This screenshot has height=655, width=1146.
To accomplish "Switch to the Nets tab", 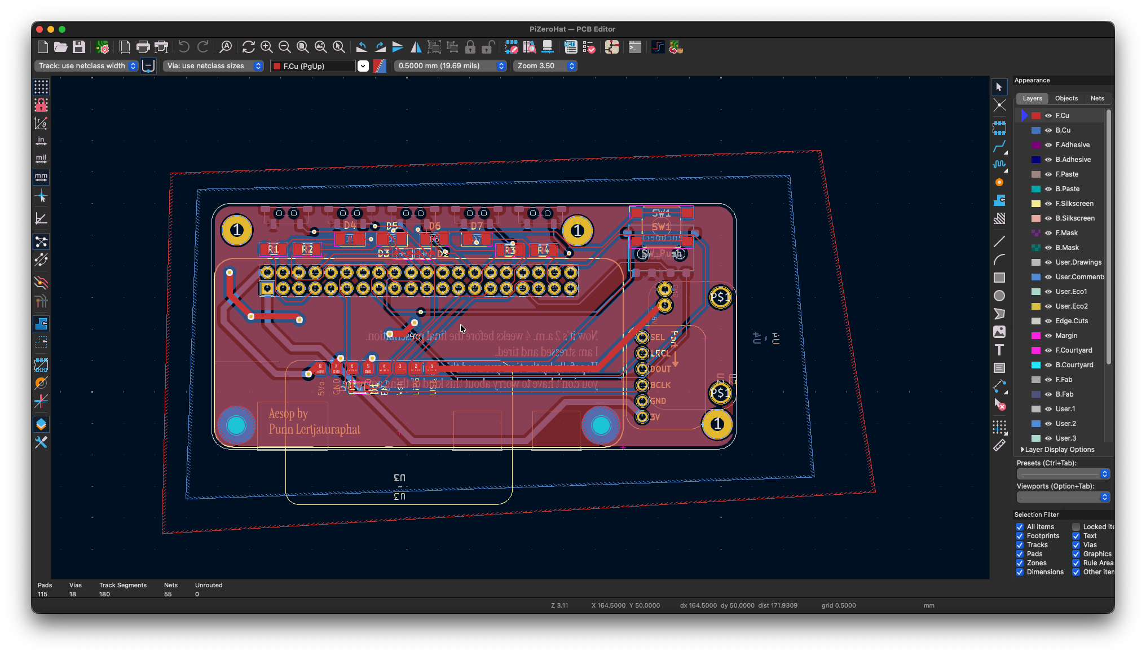I will (x=1097, y=98).
